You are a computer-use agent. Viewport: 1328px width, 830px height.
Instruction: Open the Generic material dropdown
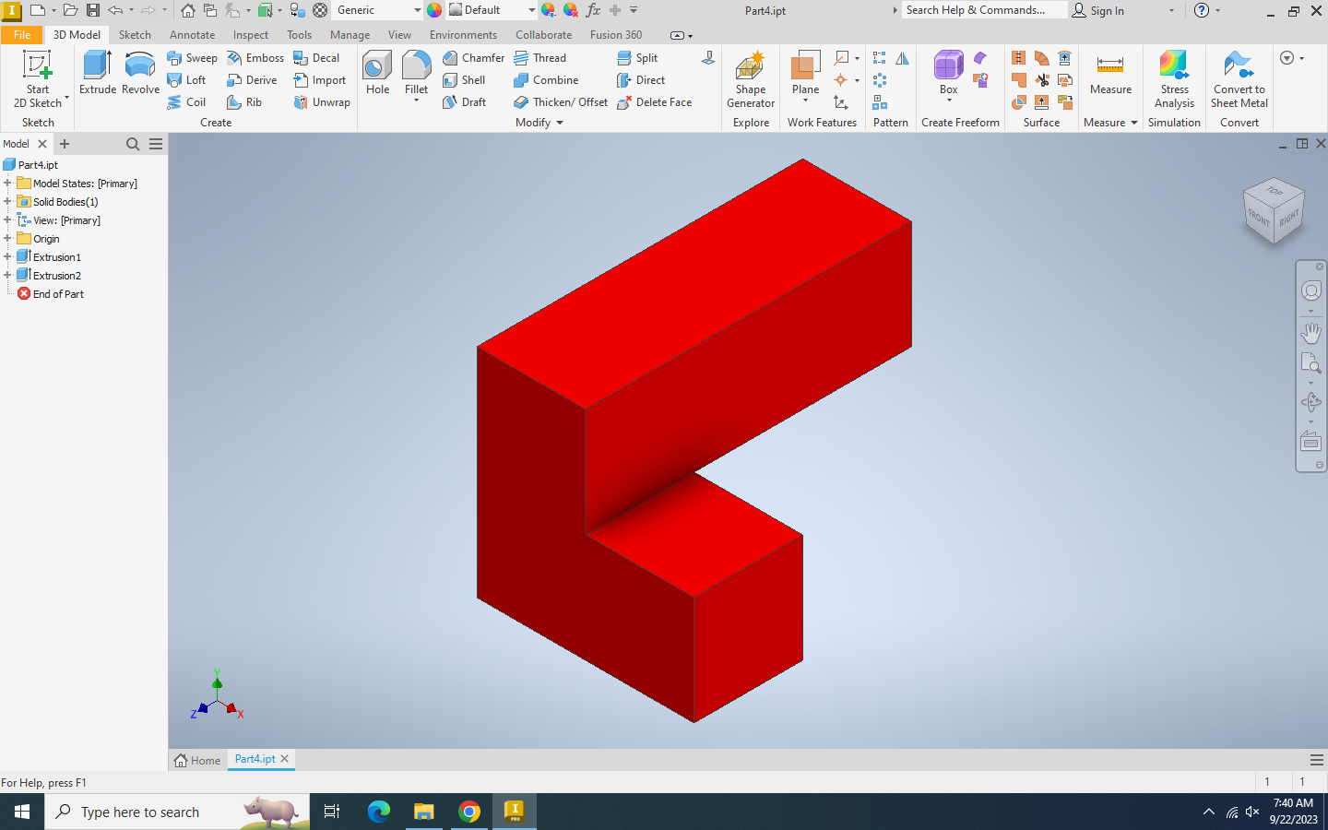tap(417, 10)
